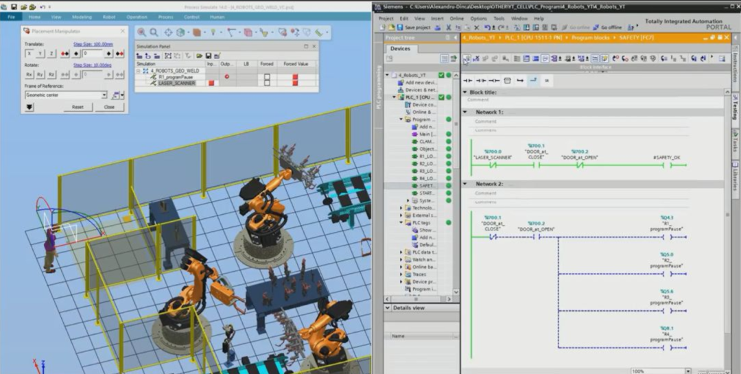Insert a normally open contact instruction

point(468,80)
